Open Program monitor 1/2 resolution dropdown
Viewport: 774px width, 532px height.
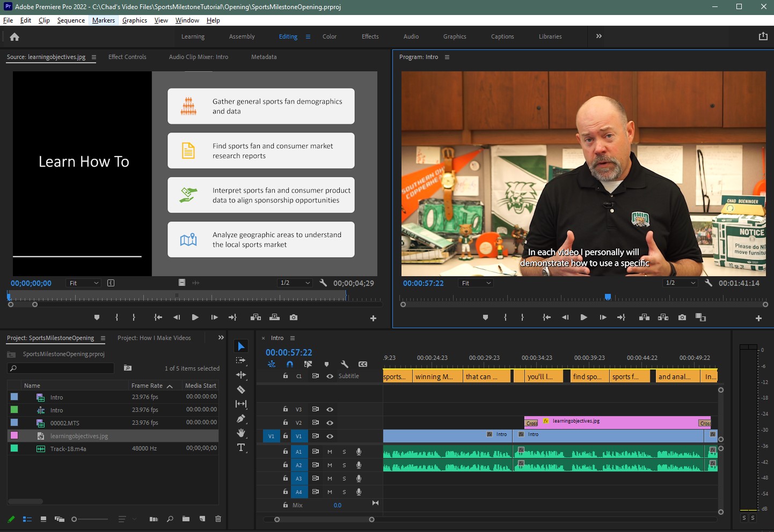click(x=680, y=283)
